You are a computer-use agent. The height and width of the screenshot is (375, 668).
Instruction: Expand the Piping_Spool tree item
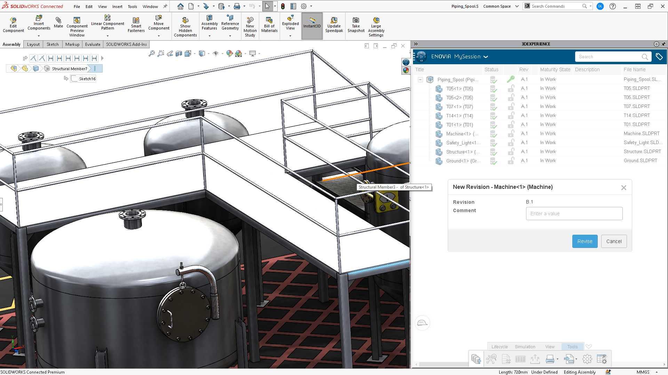[x=420, y=80]
